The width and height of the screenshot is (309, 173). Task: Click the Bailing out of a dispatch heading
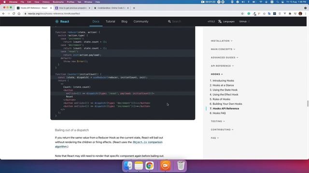(x=72, y=130)
